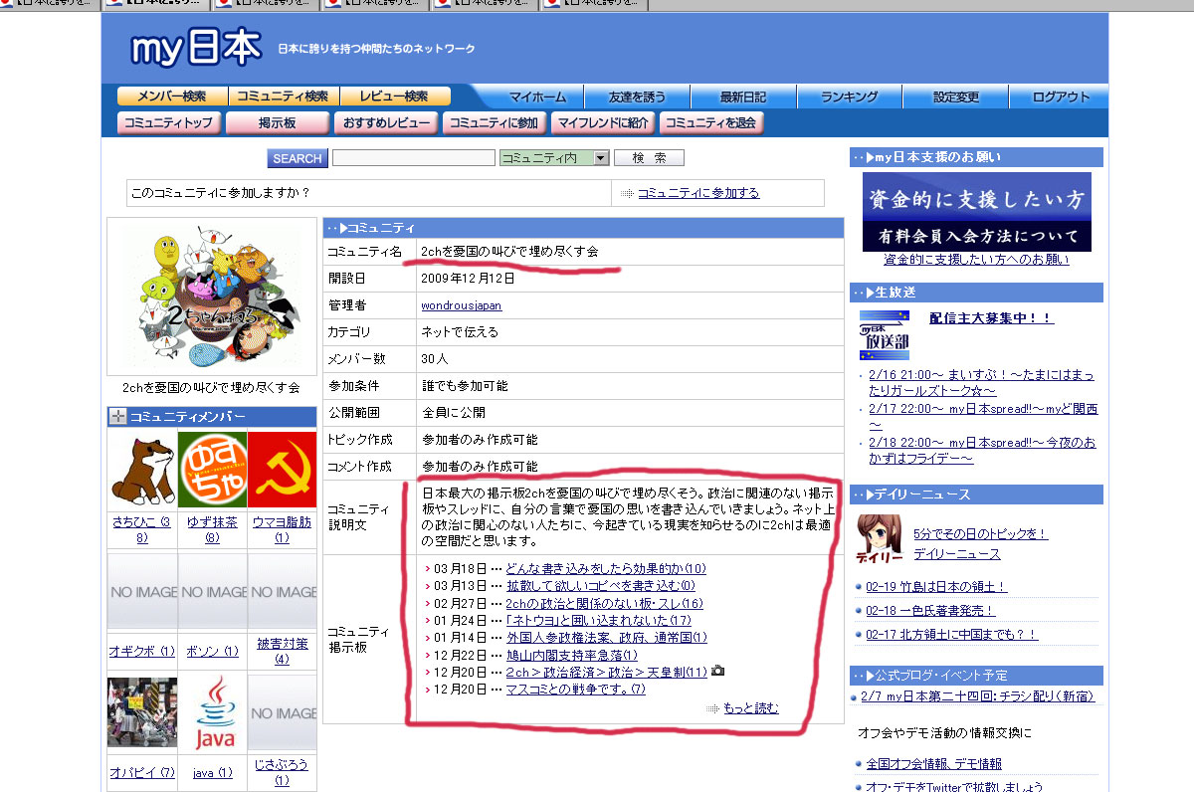This screenshot has height=792, width=1194.
Task: Open the マイホーム navigation tab
Action: 537,97
